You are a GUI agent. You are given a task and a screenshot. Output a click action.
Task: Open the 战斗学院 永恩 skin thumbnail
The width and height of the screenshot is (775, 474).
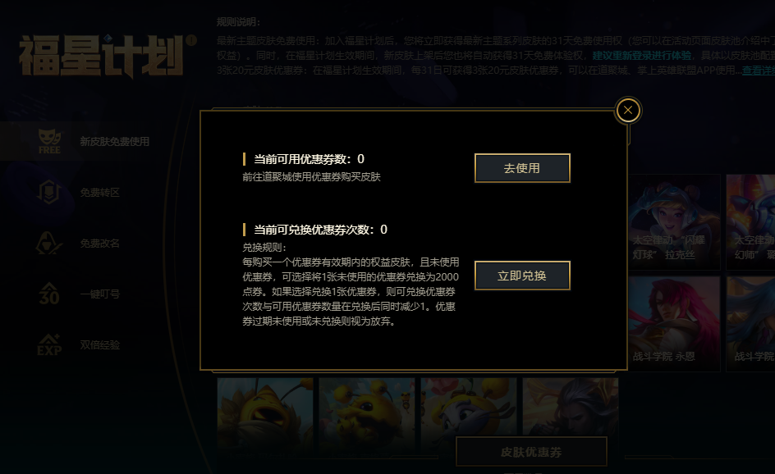coord(674,323)
